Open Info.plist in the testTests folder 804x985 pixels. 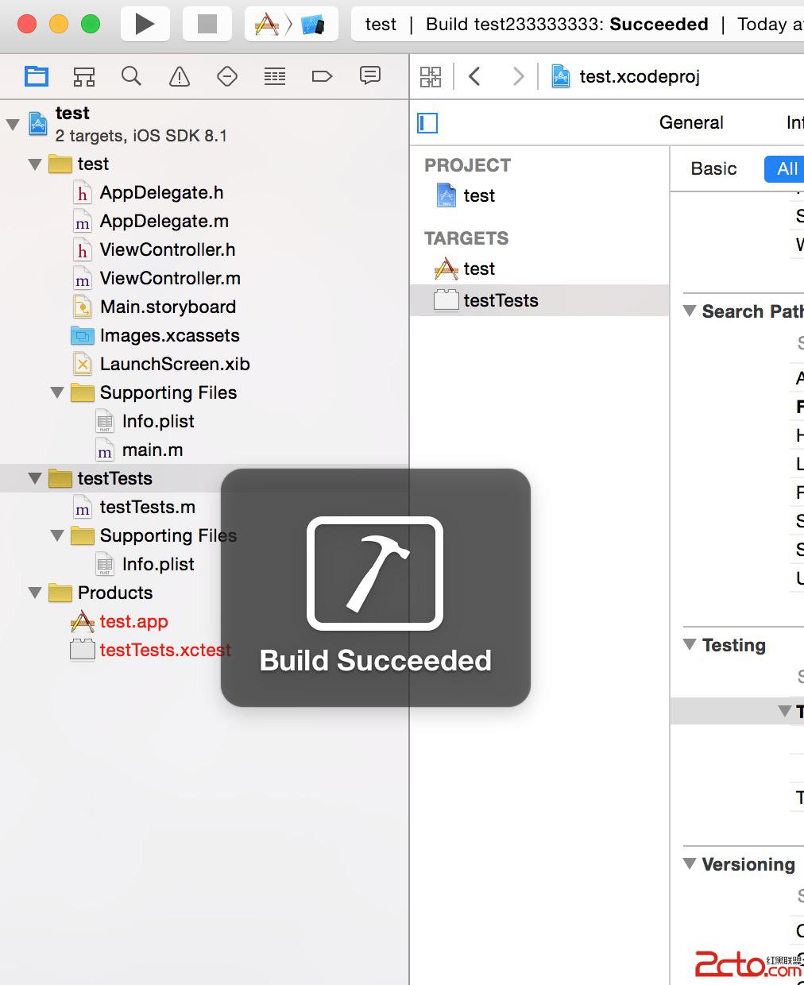(x=158, y=564)
